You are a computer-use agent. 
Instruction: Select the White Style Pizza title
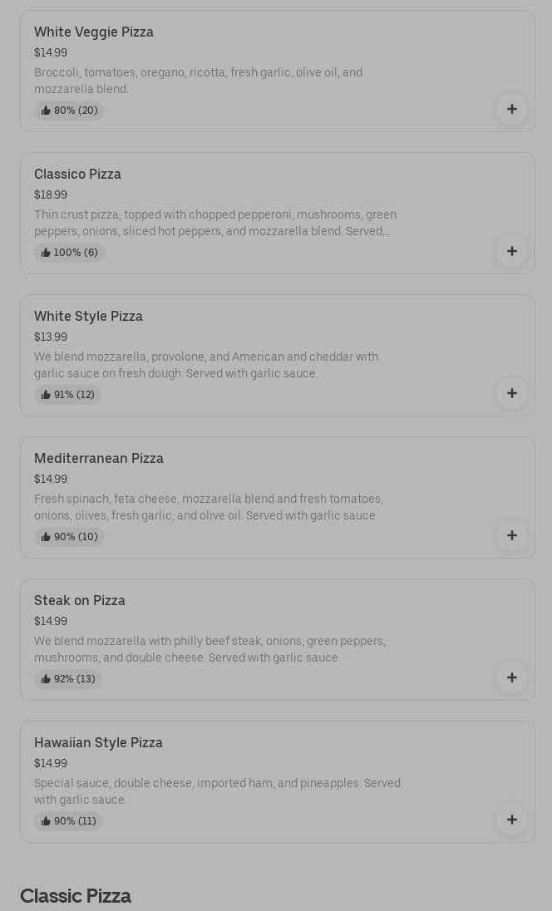click(88, 317)
